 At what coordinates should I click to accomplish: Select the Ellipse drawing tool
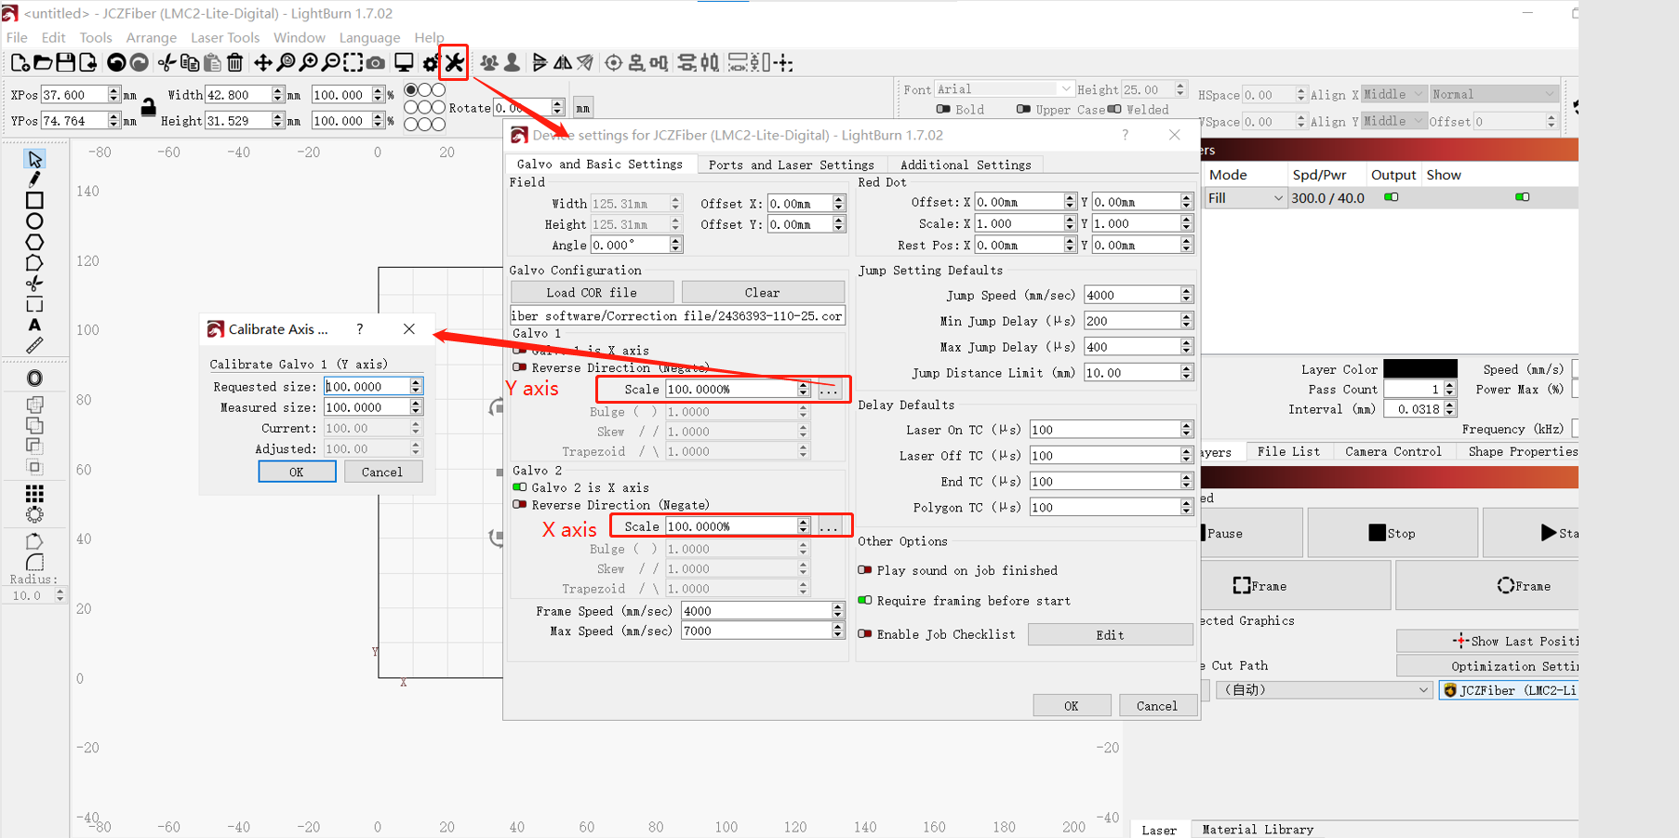(x=34, y=221)
